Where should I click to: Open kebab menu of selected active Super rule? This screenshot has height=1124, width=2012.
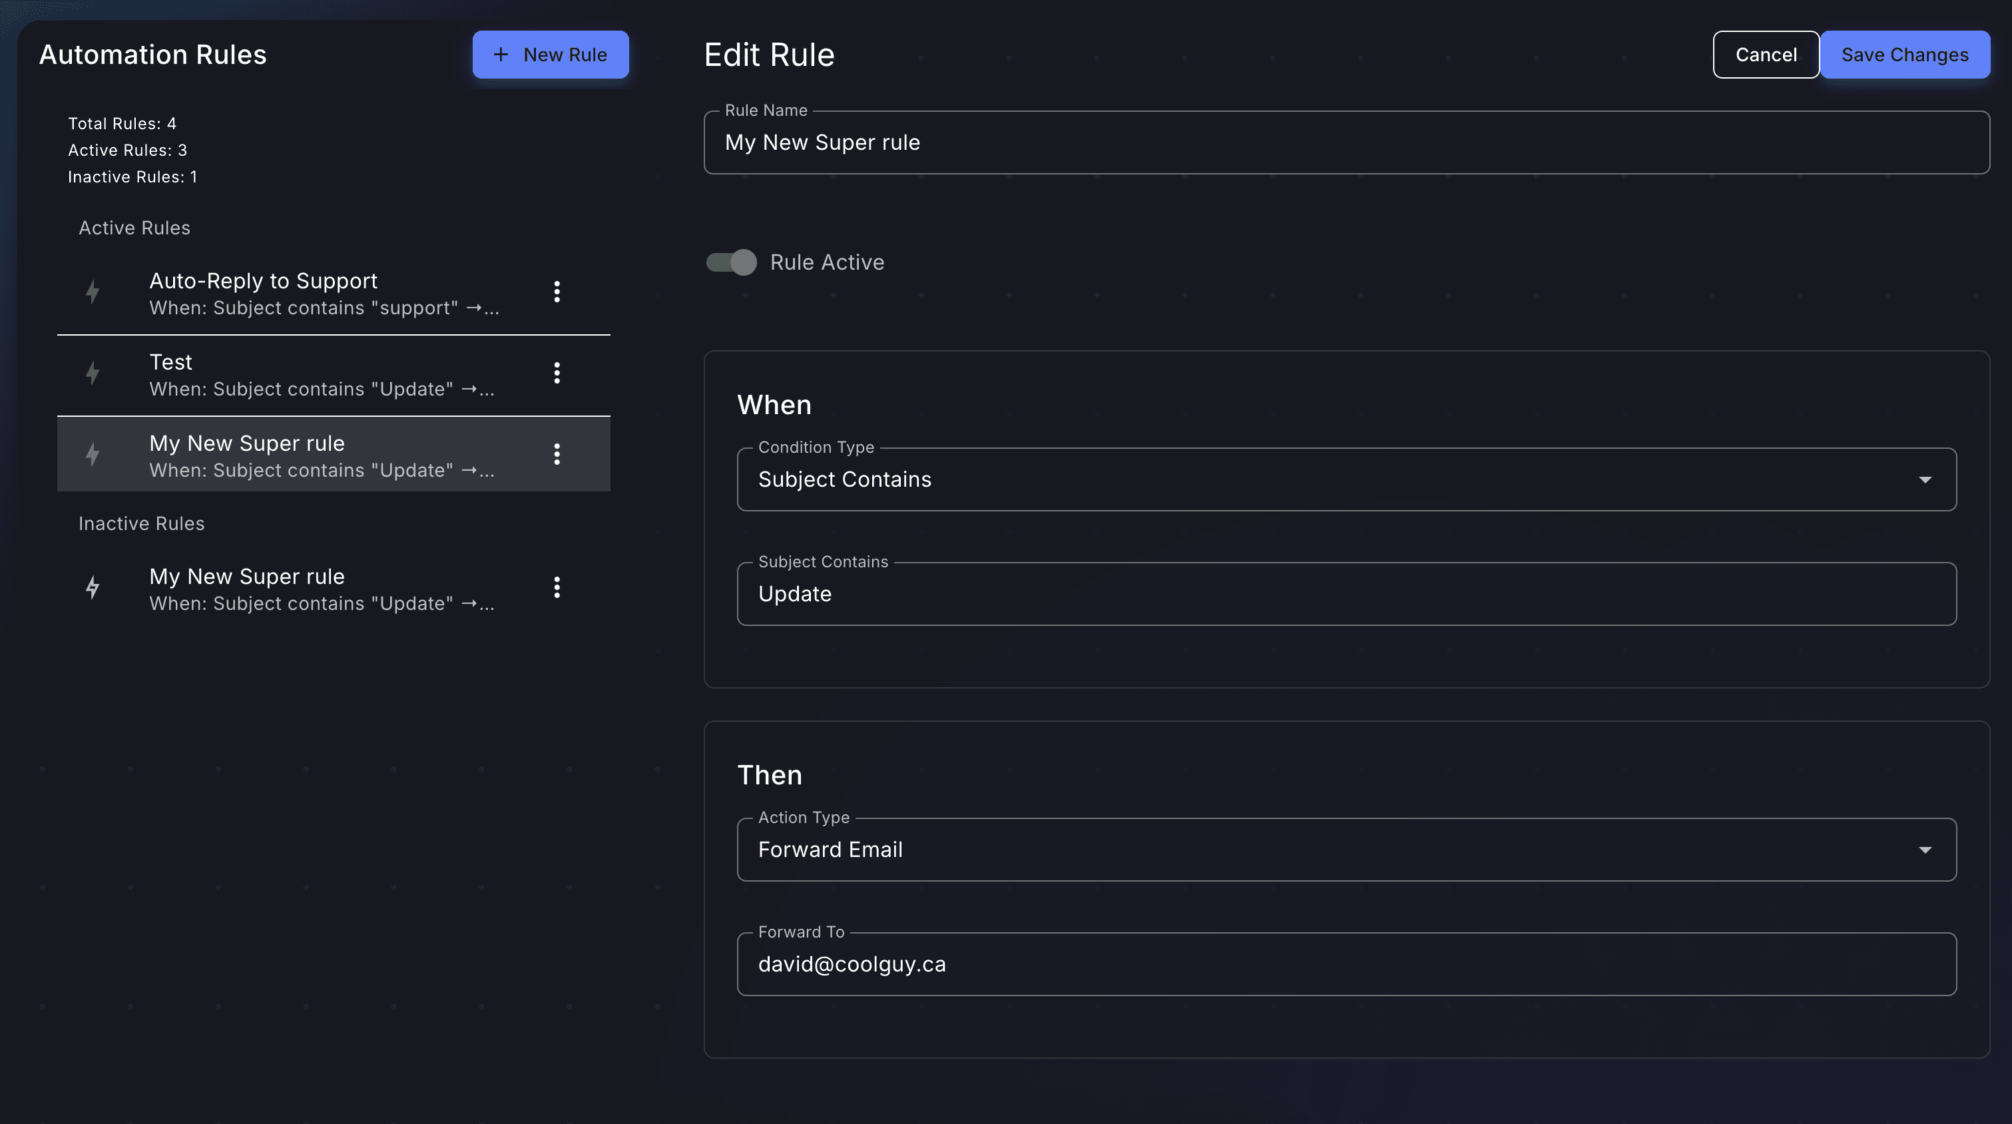(557, 455)
